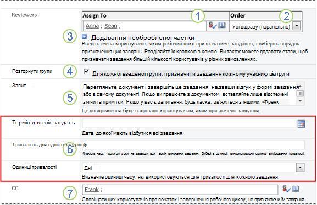Click Check Names icon beside Assign To field
Screen dimensions: 317x205
(213, 25)
